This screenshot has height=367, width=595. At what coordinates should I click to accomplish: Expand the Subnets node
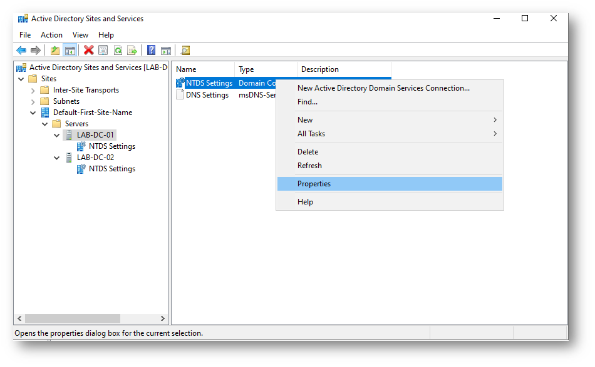tap(33, 102)
